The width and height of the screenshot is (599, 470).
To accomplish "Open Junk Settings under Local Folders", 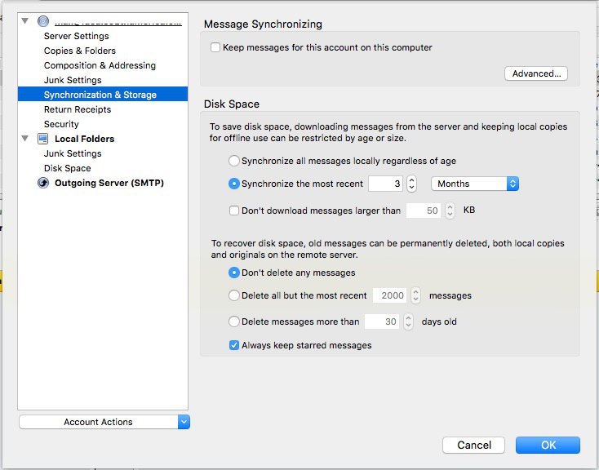I will [x=73, y=153].
